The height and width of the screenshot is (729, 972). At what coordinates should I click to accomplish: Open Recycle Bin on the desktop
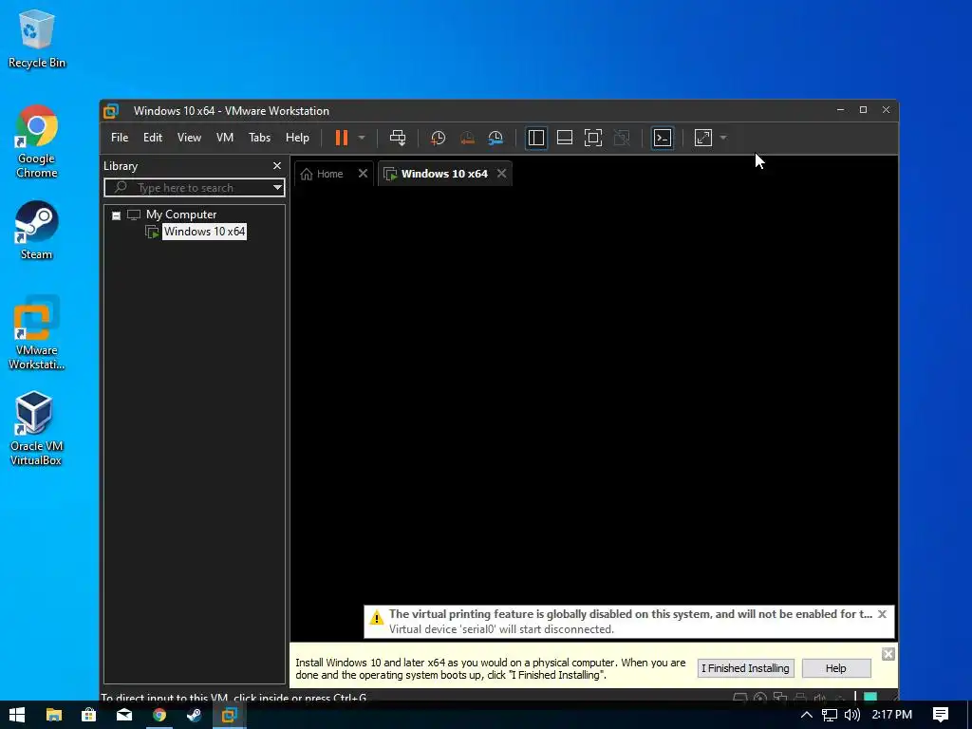pyautogui.click(x=37, y=39)
